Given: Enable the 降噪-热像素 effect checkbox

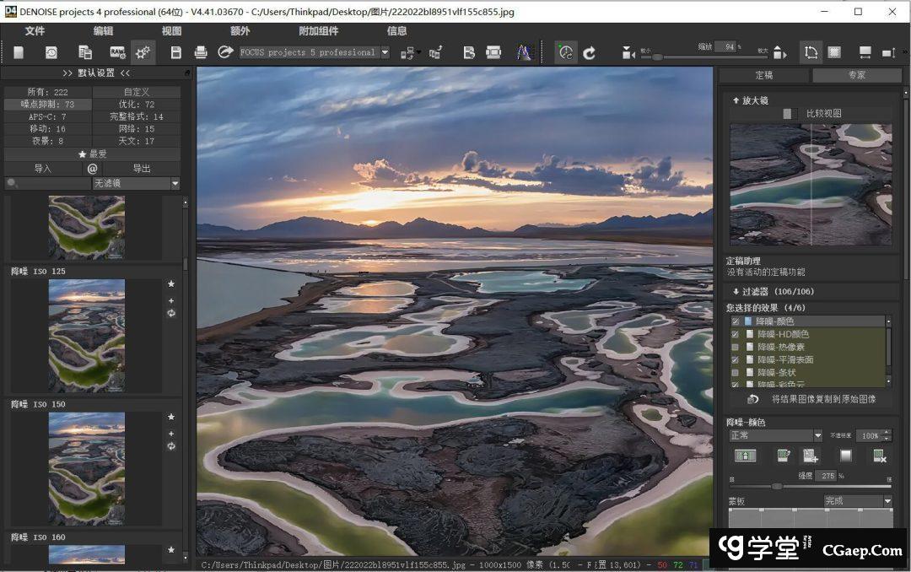Looking at the screenshot, I should pyautogui.click(x=736, y=347).
